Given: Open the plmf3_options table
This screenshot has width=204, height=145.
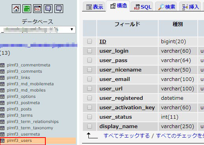Looking at the screenshot, I should click(x=21, y=97).
